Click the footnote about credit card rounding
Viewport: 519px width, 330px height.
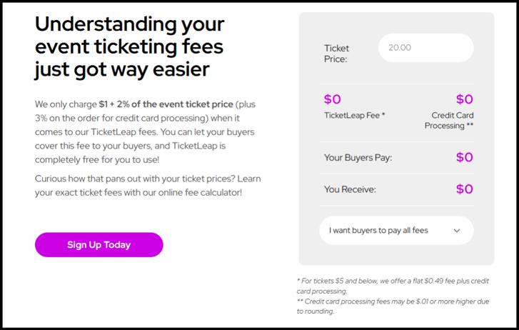point(392,306)
